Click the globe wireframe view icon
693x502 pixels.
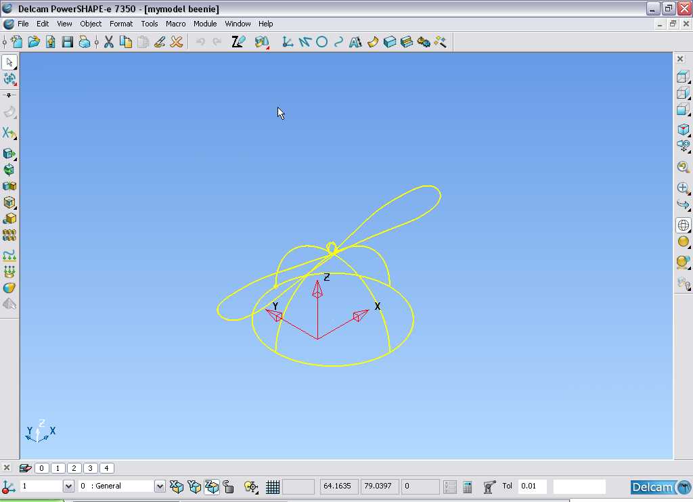click(684, 225)
